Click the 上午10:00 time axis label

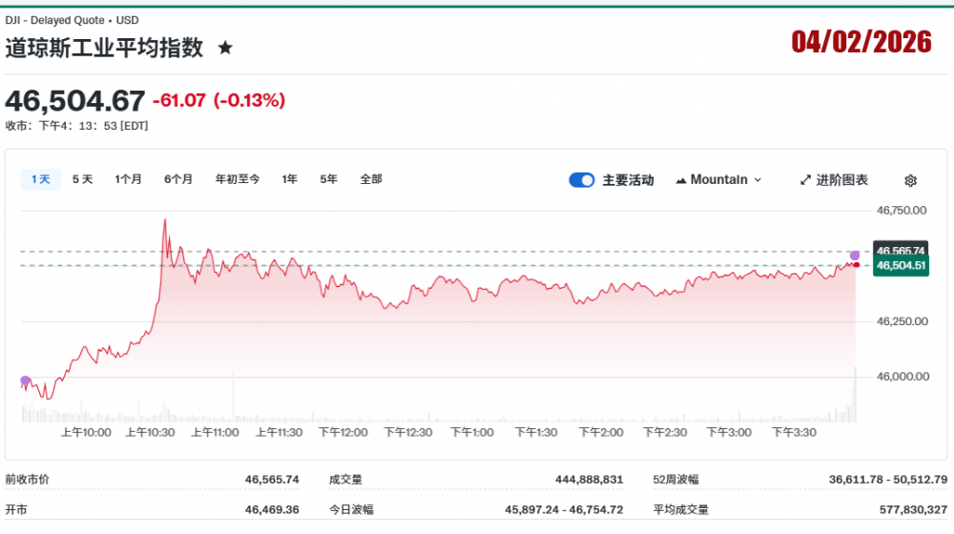(x=86, y=432)
